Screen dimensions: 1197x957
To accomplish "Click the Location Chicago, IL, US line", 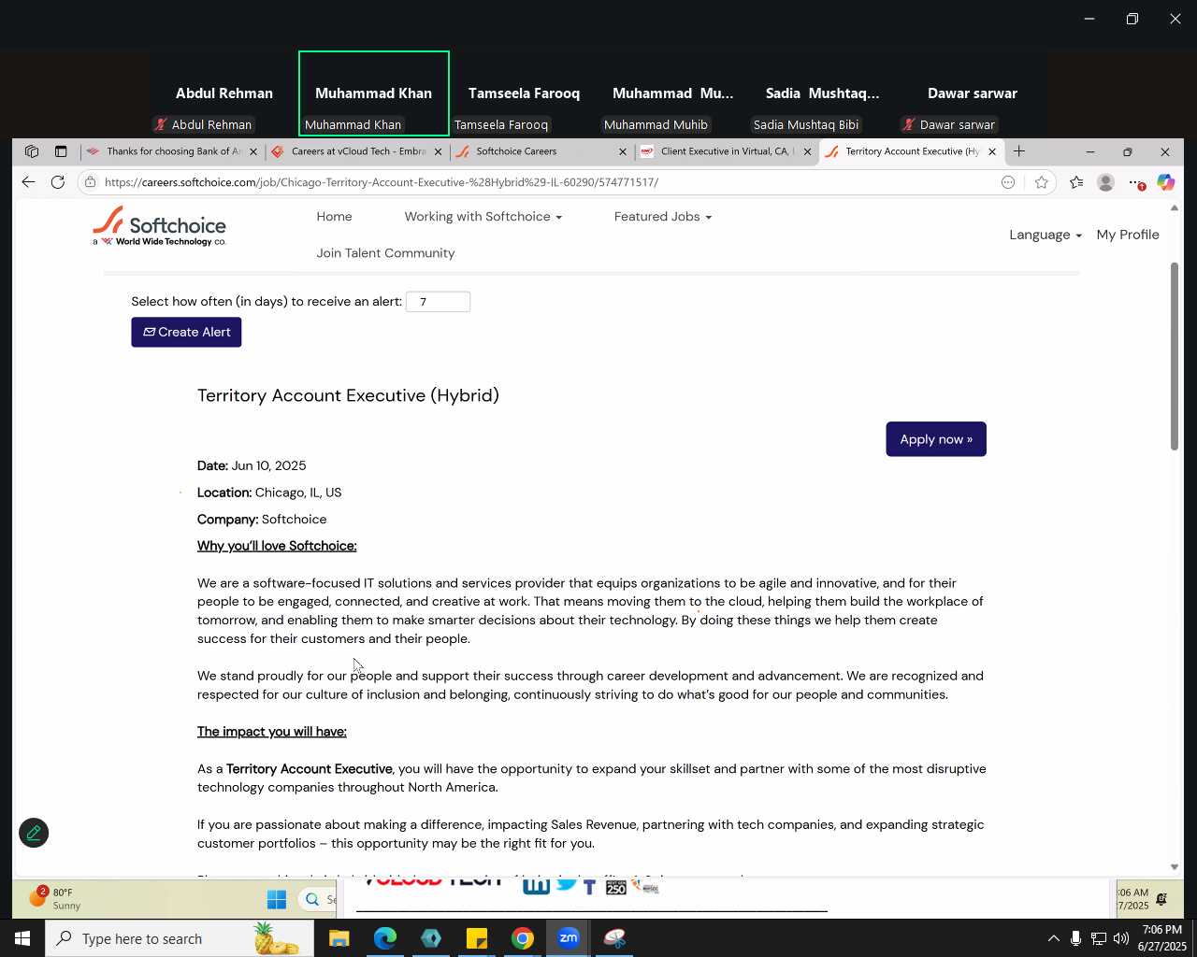I will (x=269, y=493).
